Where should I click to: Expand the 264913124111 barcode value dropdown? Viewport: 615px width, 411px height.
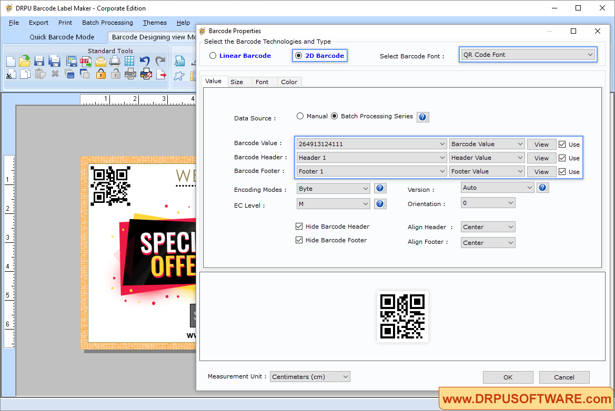pos(371,144)
